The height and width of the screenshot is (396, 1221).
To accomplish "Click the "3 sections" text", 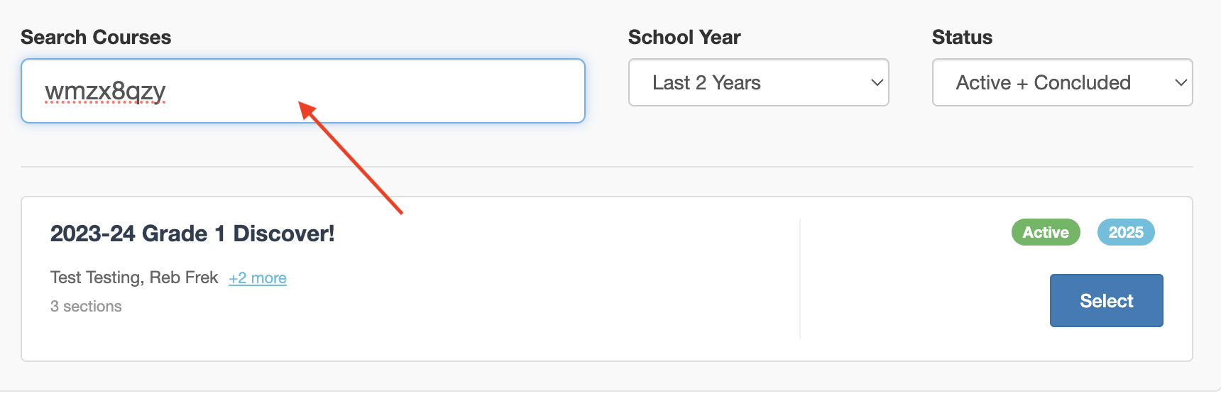I will point(86,307).
